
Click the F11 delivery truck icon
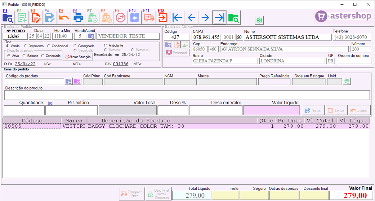148,17
